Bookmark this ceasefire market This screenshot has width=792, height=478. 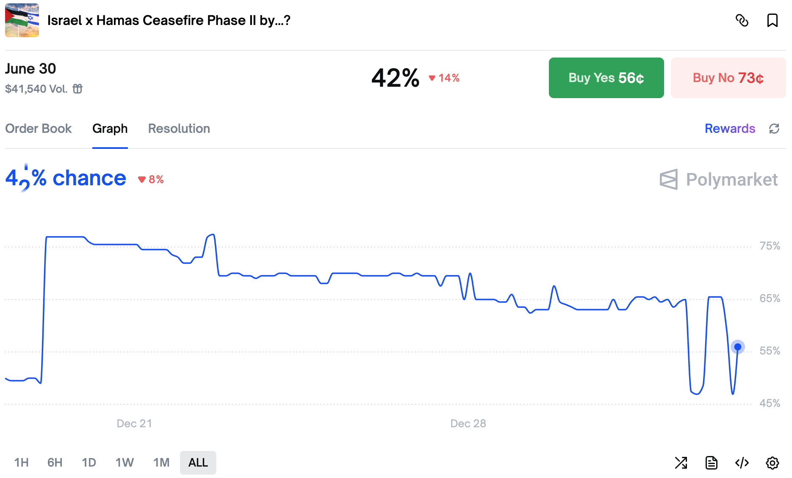(772, 20)
